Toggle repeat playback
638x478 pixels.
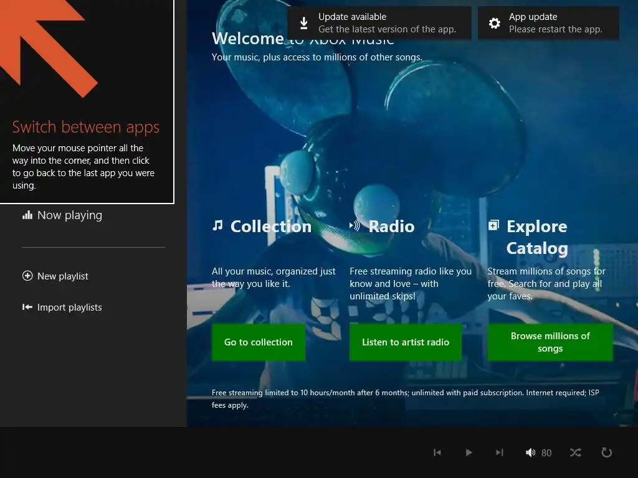tap(607, 452)
